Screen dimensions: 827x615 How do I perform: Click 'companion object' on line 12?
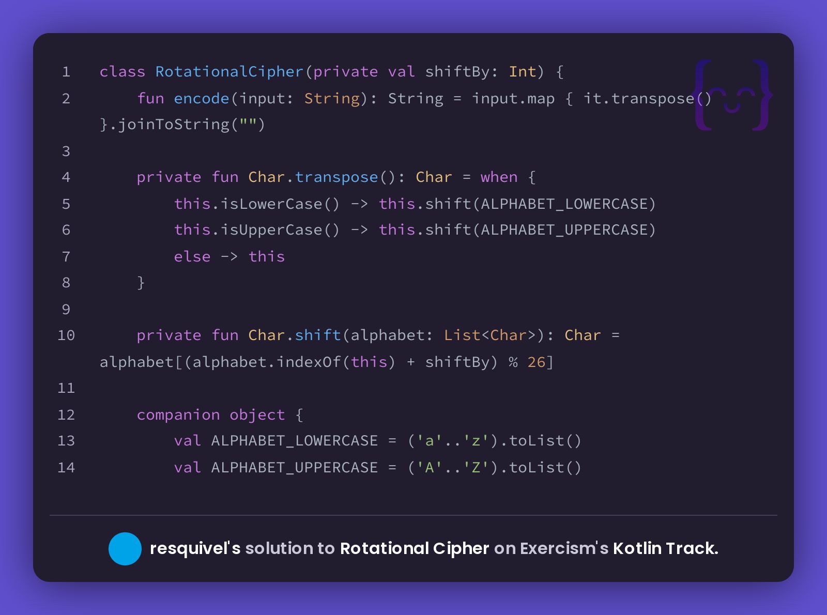click(211, 414)
